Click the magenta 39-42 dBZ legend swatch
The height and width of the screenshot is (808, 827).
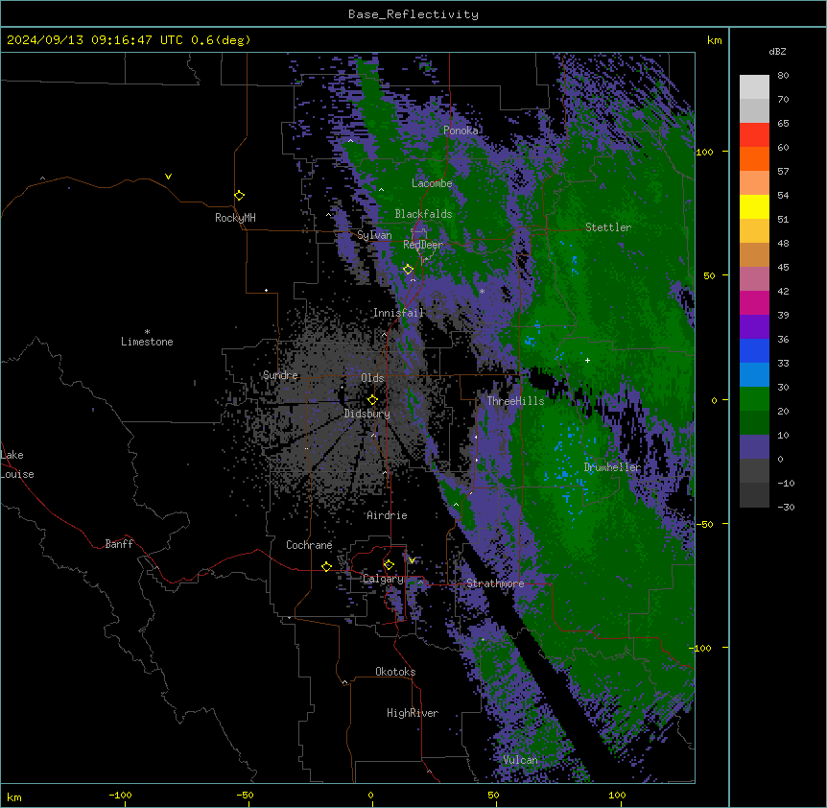[754, 303]
